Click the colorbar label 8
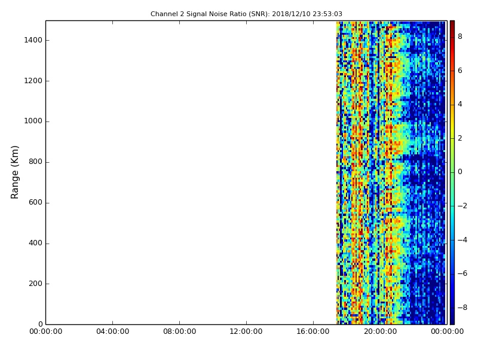Viewport: 478px width, 359px height. pos(460,36)
